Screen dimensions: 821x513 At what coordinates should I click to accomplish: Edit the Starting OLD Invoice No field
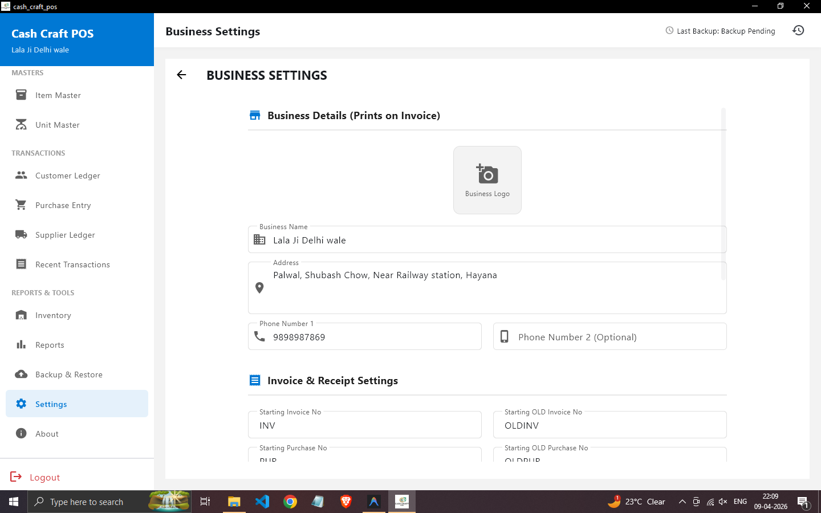(610, 425)
